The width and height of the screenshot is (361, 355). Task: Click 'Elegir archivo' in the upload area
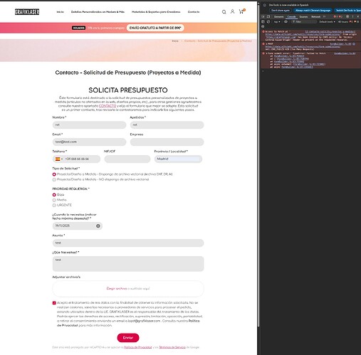pos(117,289)
